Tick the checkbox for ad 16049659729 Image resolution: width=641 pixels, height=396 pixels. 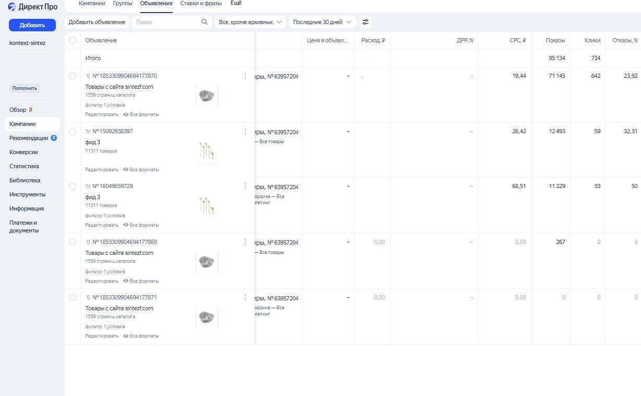[73, 187]
